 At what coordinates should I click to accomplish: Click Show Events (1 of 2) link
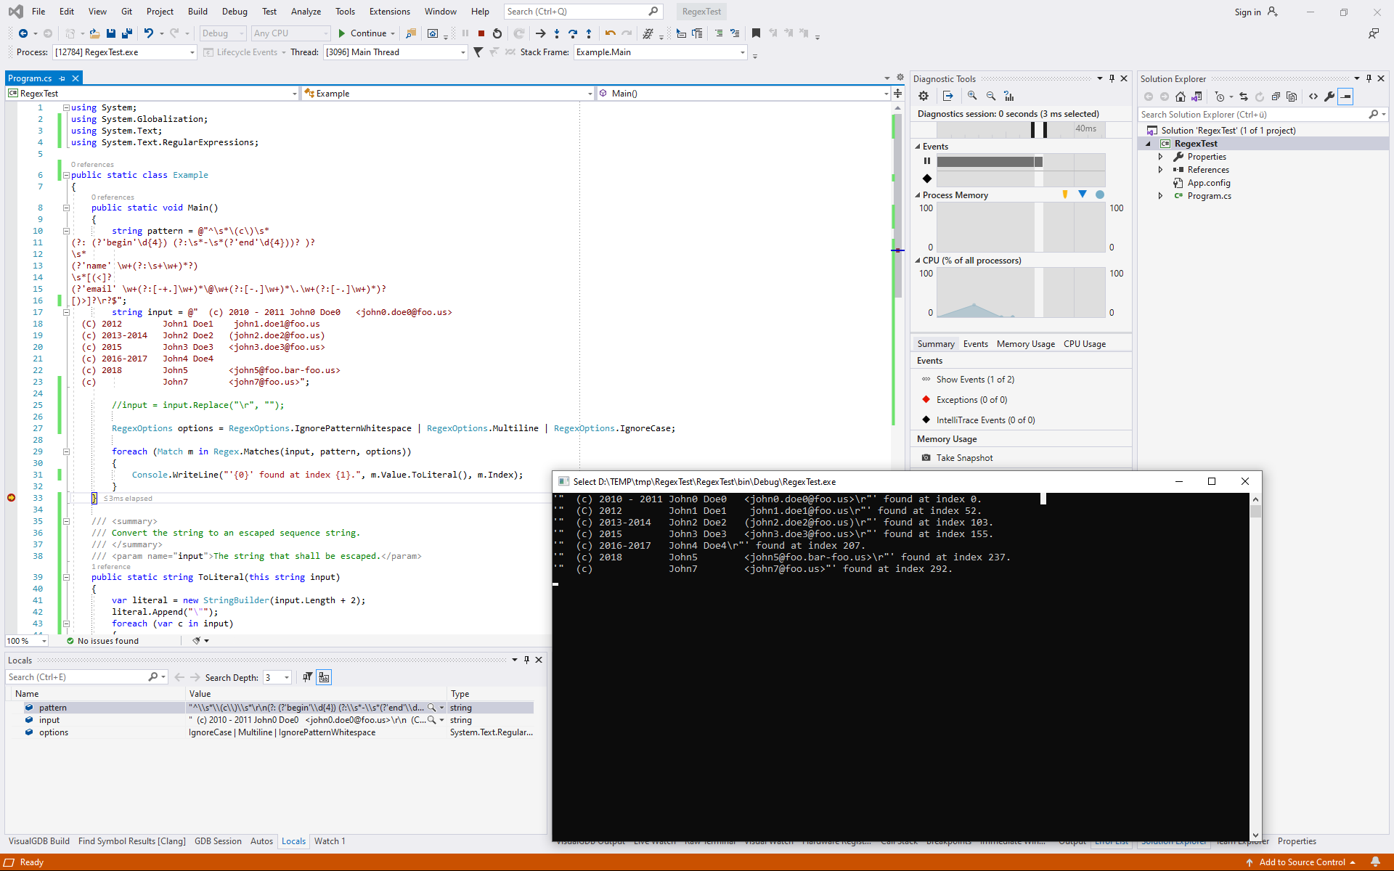(975, 380)
